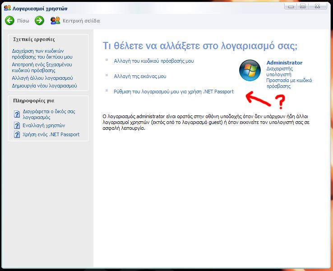Click the help icon beside Χρήση ενός .NET Passport

tap(17, 134)
